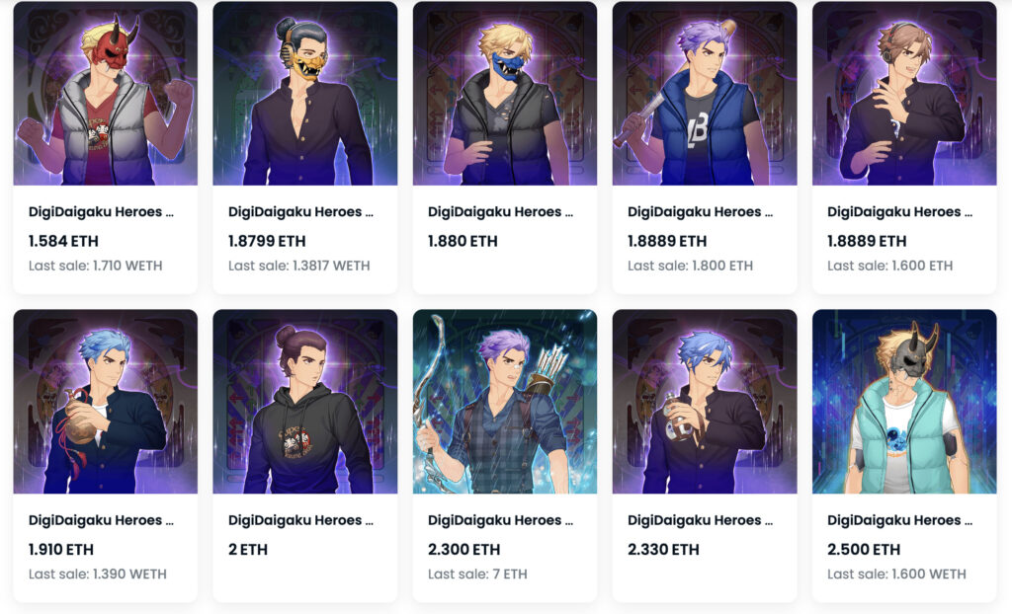
Task: Open the red oni mask hero thumbnail
Action: point(105,94)
